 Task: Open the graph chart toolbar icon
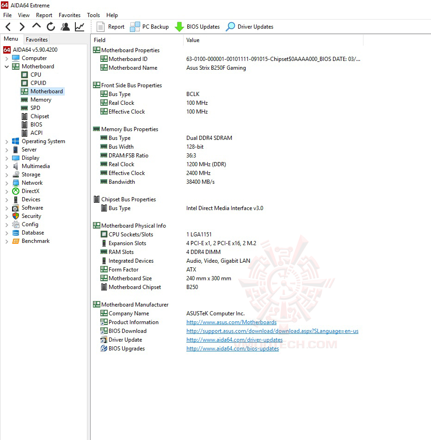tap(80, 27)
